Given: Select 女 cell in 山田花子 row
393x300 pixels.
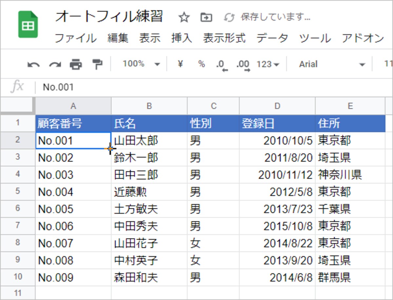Looking at the screenshot, I should [213, 243].
